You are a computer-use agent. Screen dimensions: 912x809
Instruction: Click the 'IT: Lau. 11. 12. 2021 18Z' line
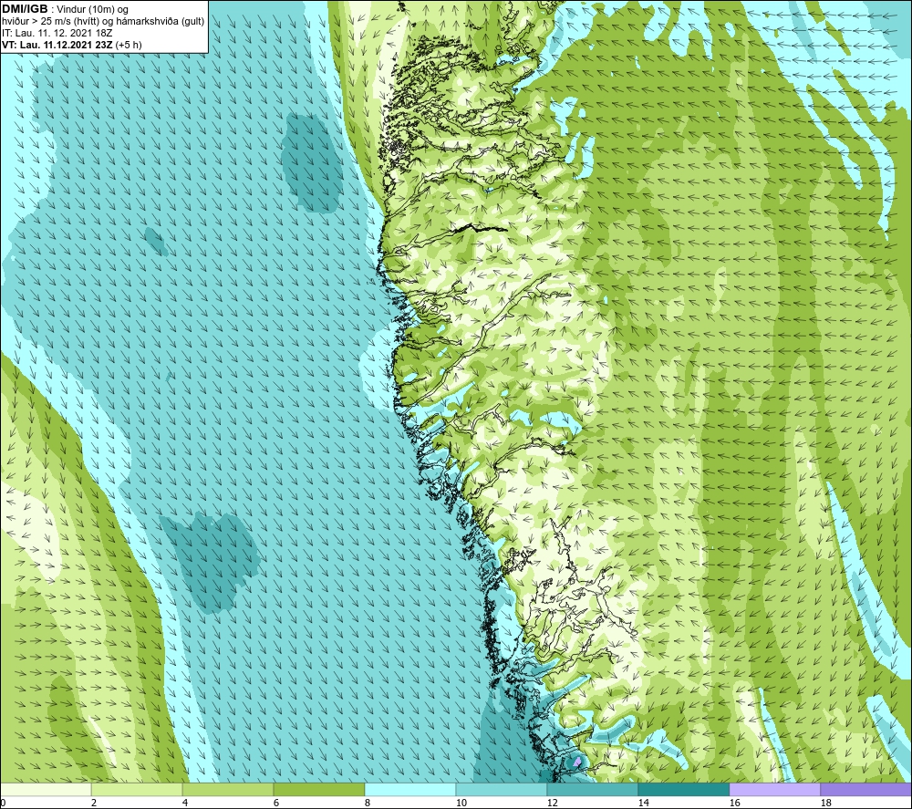(57, 33)
